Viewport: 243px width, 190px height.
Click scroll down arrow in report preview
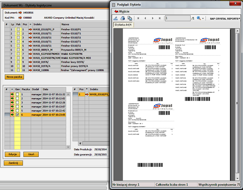point(237,179)
